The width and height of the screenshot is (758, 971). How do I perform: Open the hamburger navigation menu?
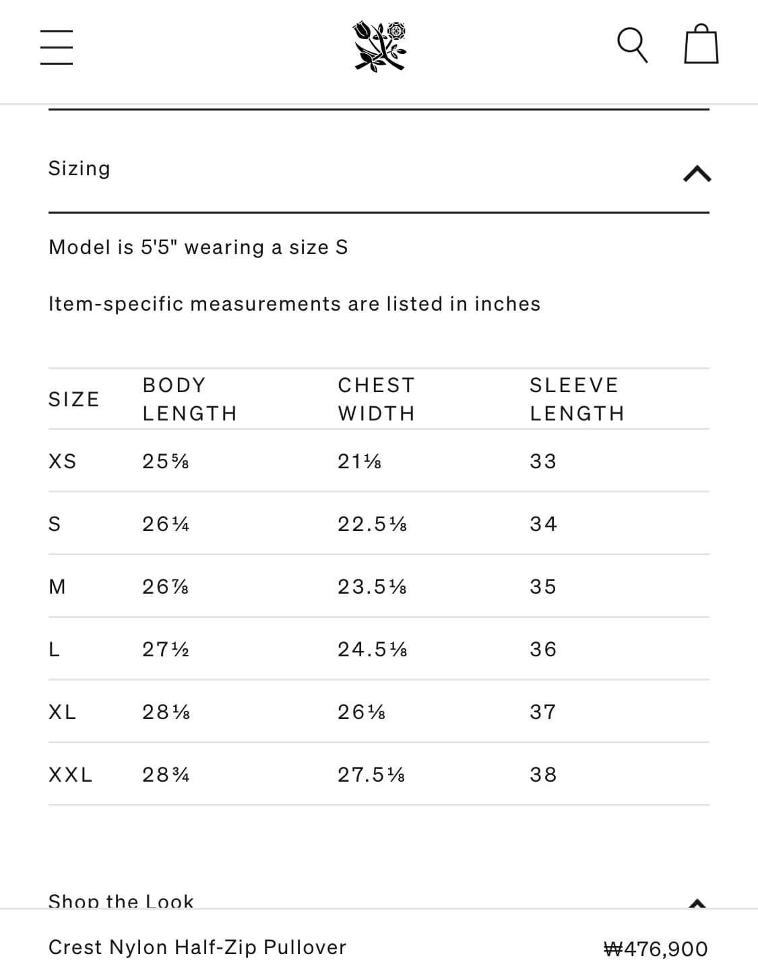57,47
